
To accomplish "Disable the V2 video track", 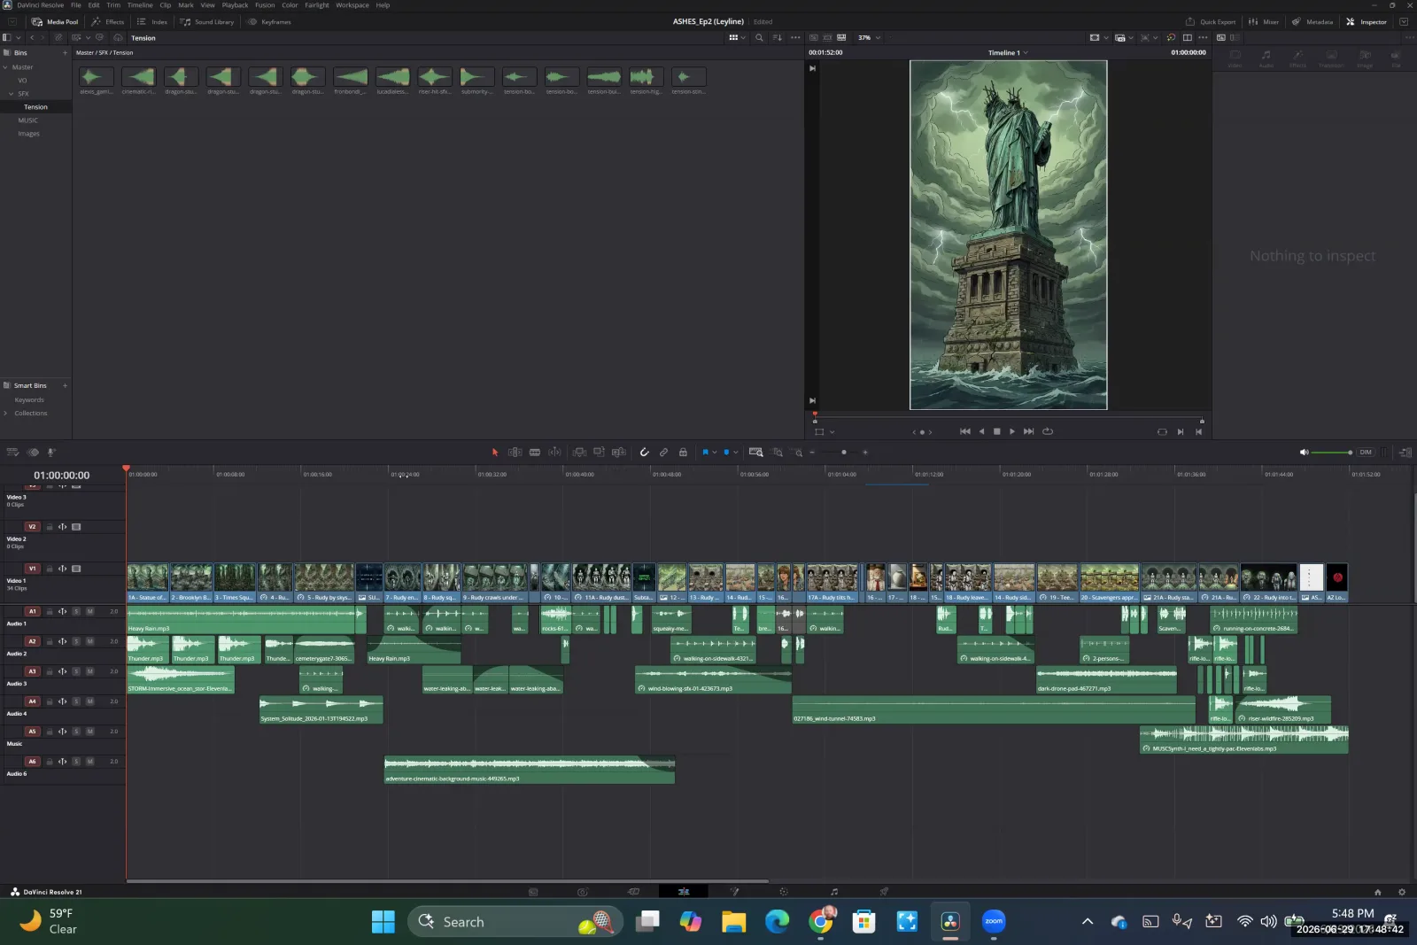I will [x=76, y=527].
